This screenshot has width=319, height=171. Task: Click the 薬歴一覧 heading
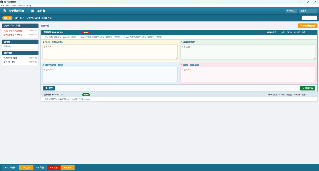(x=45, y=26)
